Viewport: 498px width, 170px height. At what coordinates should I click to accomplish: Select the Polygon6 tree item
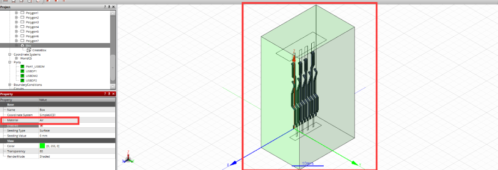coord(32,36)
